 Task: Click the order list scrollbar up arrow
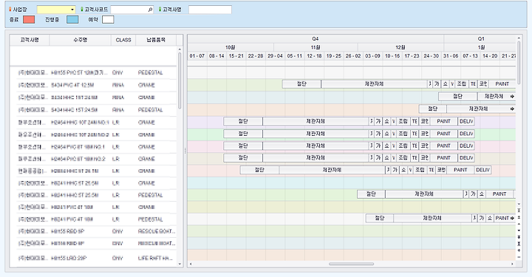(x=180, y=49)
